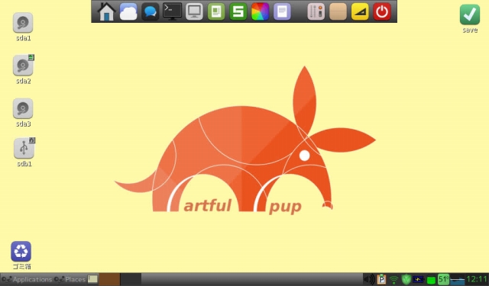
Task: Open the sda1 drive icon
Action: [23, 23]
